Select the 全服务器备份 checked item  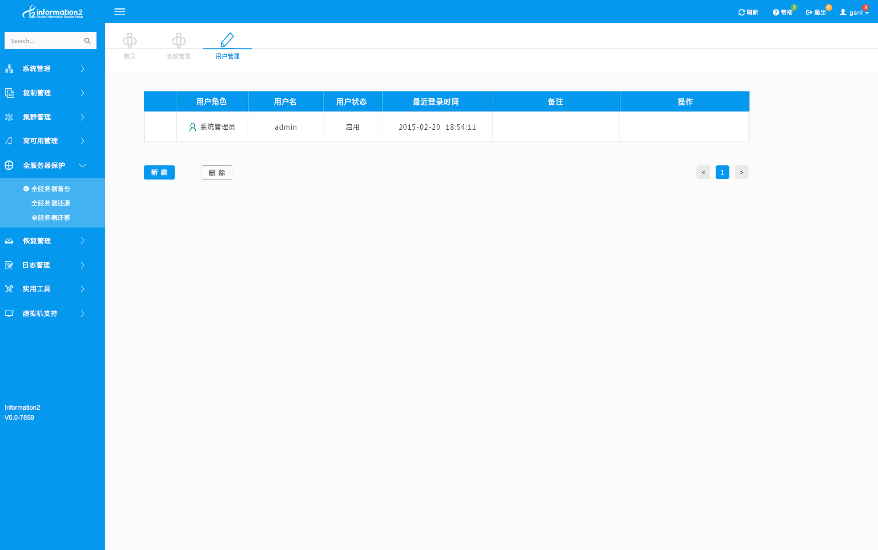(x=50, y=189)
